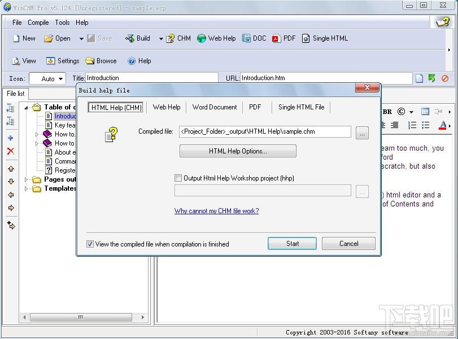Toggle View the compiled file when finished checkbox
Viewport: 458px width, 339px height.
[x=90, y=244]
